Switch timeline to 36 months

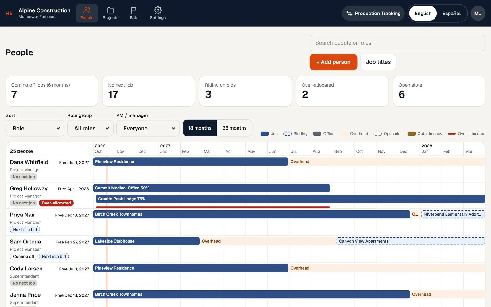tap(234, 128)
